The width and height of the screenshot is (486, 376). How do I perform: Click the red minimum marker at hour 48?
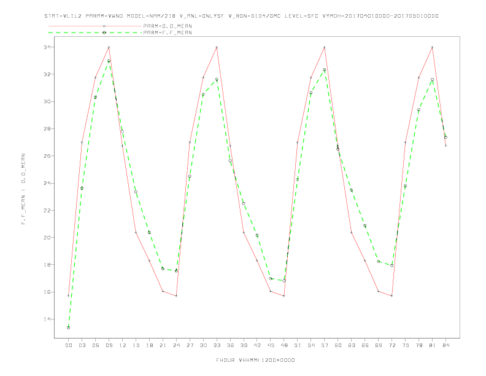pyautogui.click(x=284, y=296)
